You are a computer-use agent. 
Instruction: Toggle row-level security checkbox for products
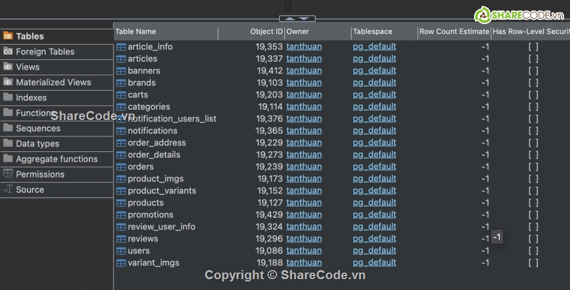coord(533,203)
